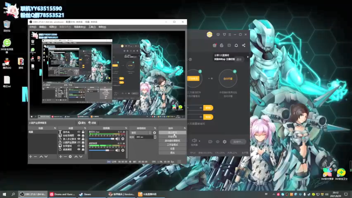Mute the 麦克风/Aux channel
Viewport: 352px width, 198px height.
pyautogui.click(x=117, y=139)
